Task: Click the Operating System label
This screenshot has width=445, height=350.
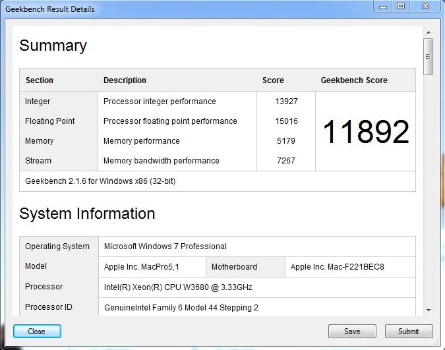Action: pos(57,247)
